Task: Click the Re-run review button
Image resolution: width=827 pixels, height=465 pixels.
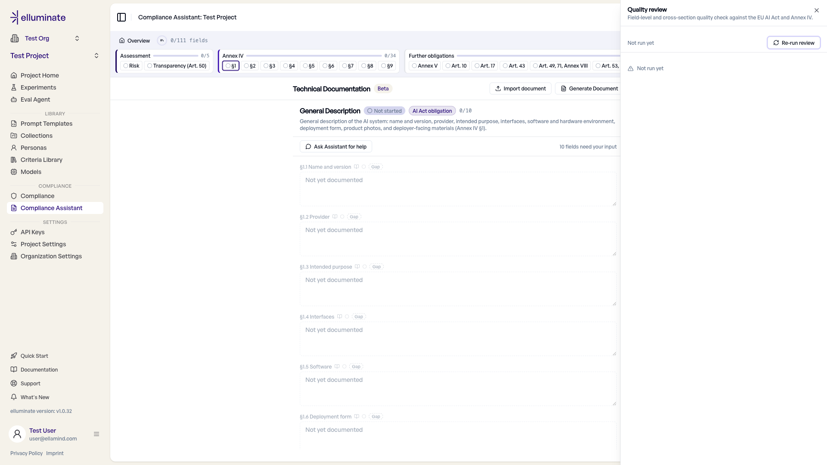Action: tap(793, 43)
